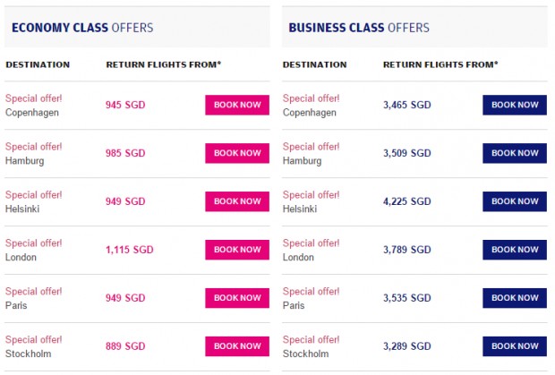Book Business Class Copenhagen for 3,465 SGD
Viewport: 555px width, 375px height.
515,105
